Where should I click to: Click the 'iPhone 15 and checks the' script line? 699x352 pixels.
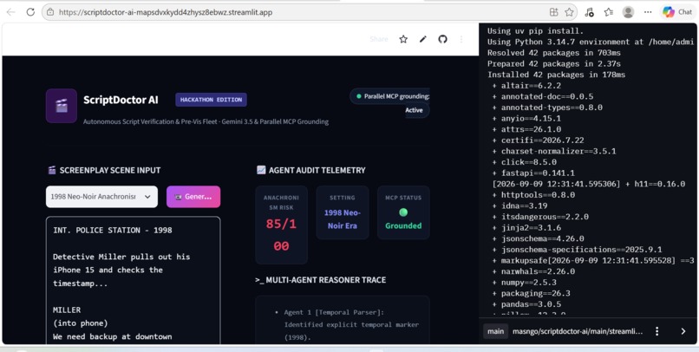(x=108, y=270)
